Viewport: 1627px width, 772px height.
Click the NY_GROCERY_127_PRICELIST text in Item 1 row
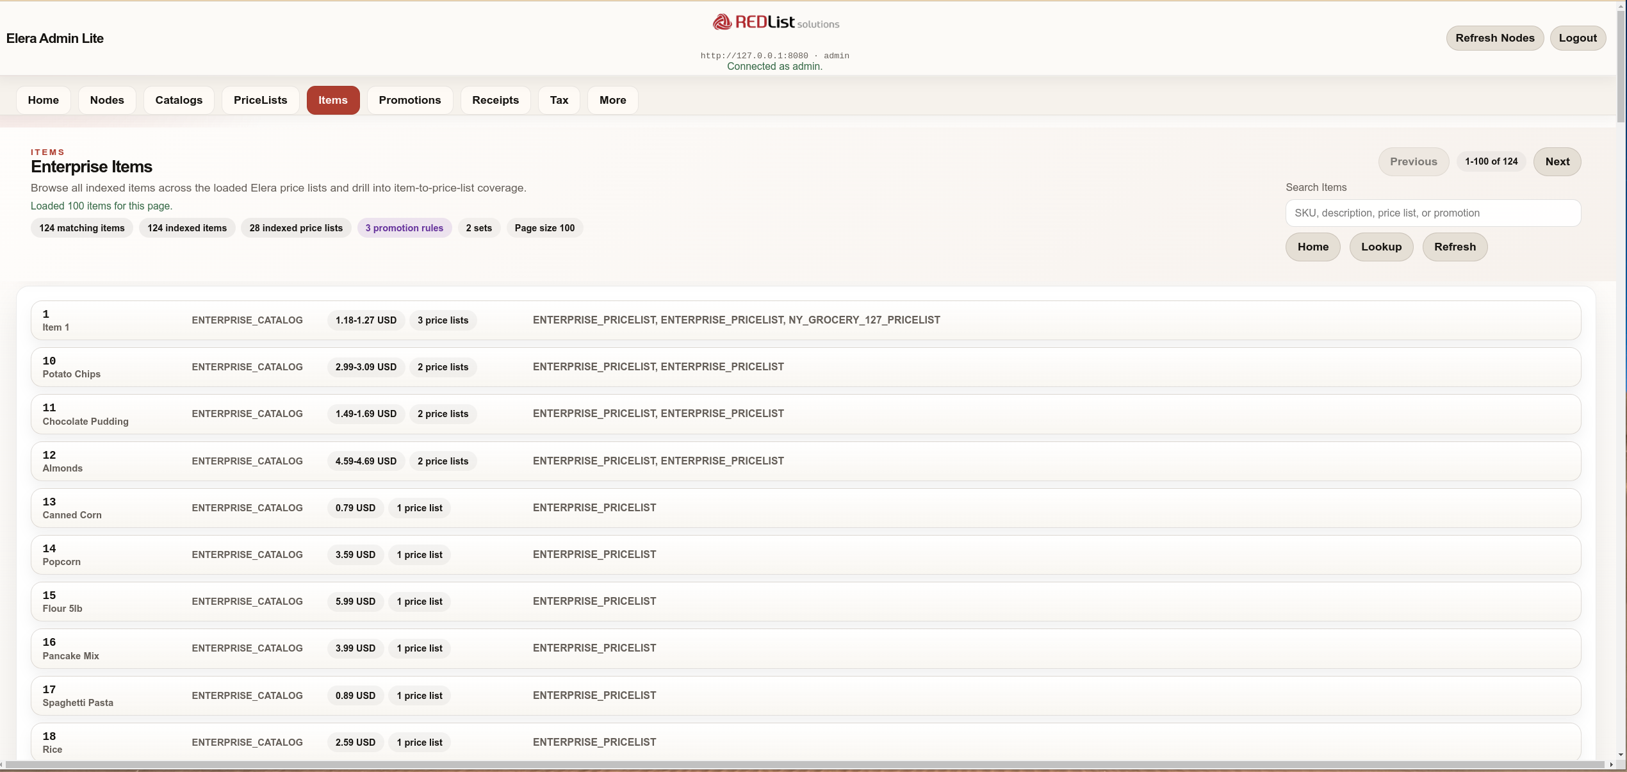click(864, 320)
